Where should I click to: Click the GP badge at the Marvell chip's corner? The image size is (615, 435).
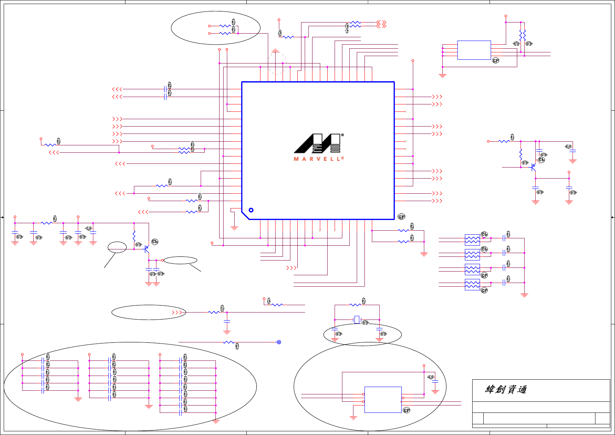[x=401, y=217]
